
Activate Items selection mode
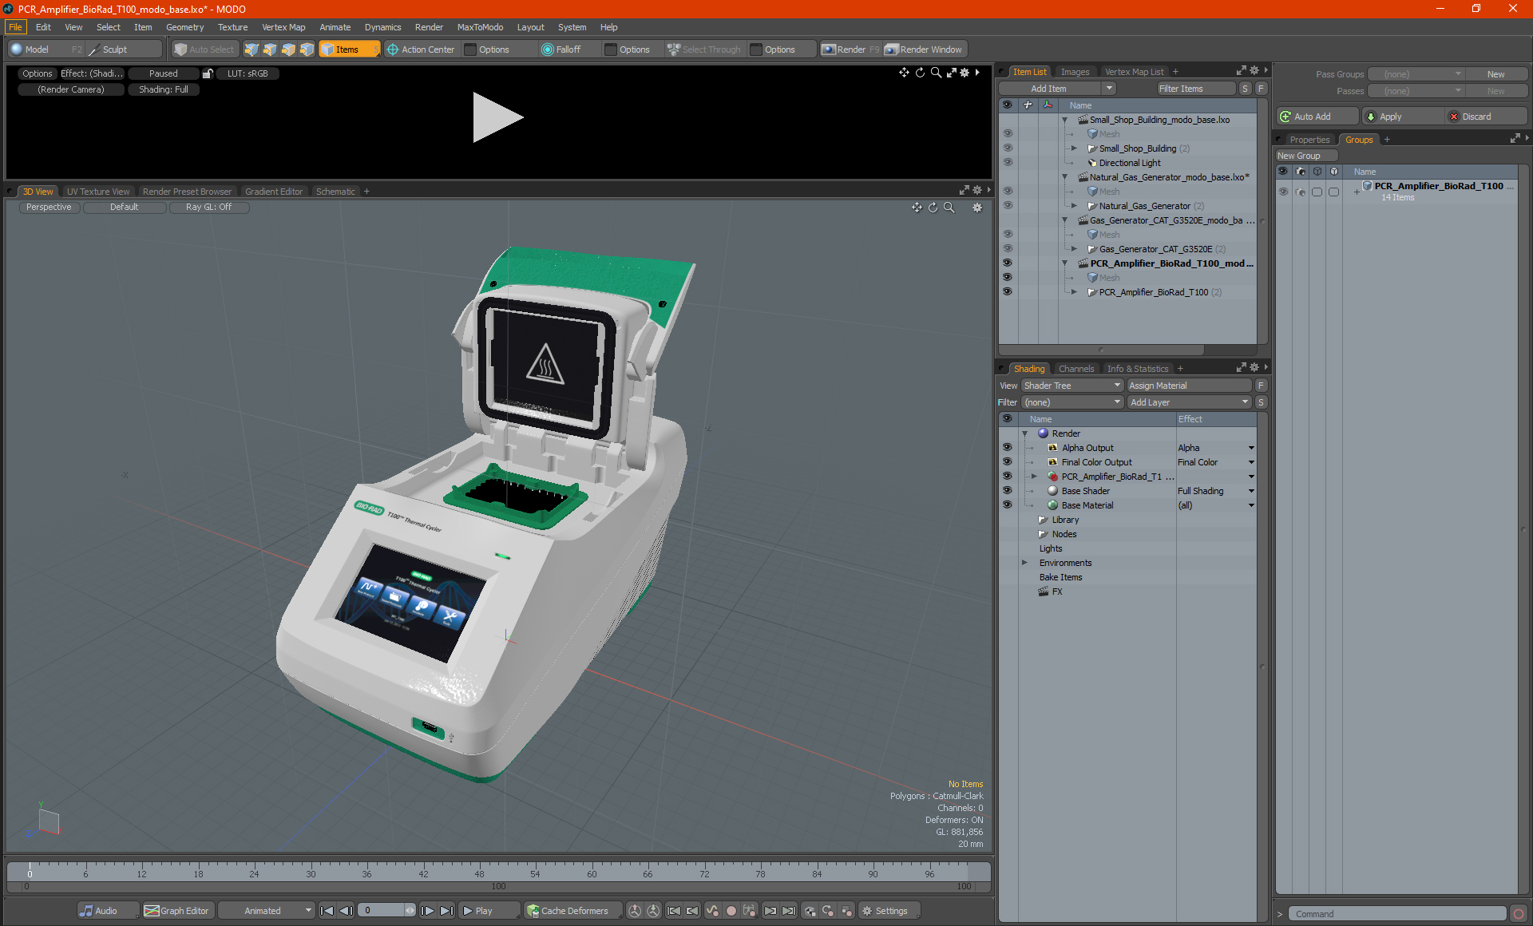[x=349, y=49]
